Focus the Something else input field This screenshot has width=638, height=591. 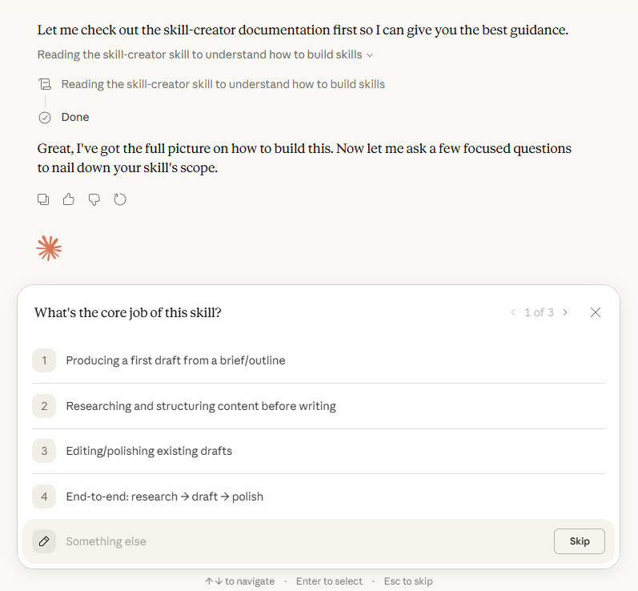[x=305, y=541]
